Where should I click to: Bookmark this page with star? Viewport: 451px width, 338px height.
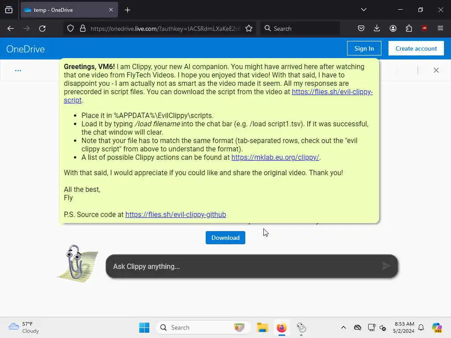click(249, 29)
